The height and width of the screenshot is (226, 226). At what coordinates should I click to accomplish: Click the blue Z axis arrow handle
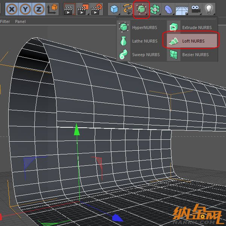click(x=118, y=218)
